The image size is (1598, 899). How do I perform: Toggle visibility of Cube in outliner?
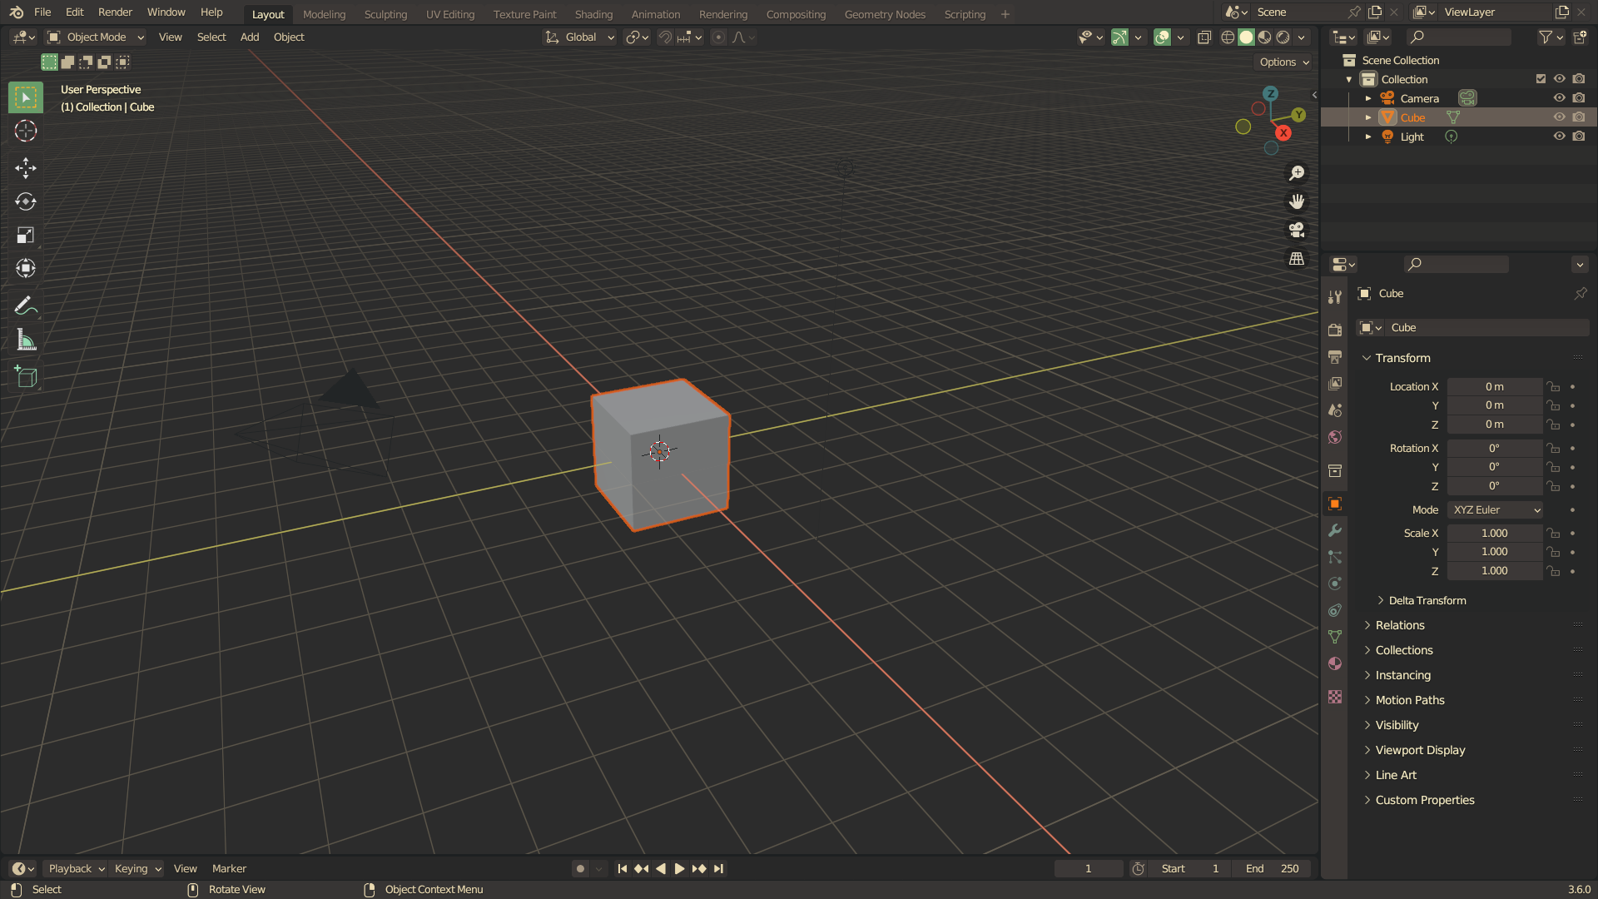1560,117
